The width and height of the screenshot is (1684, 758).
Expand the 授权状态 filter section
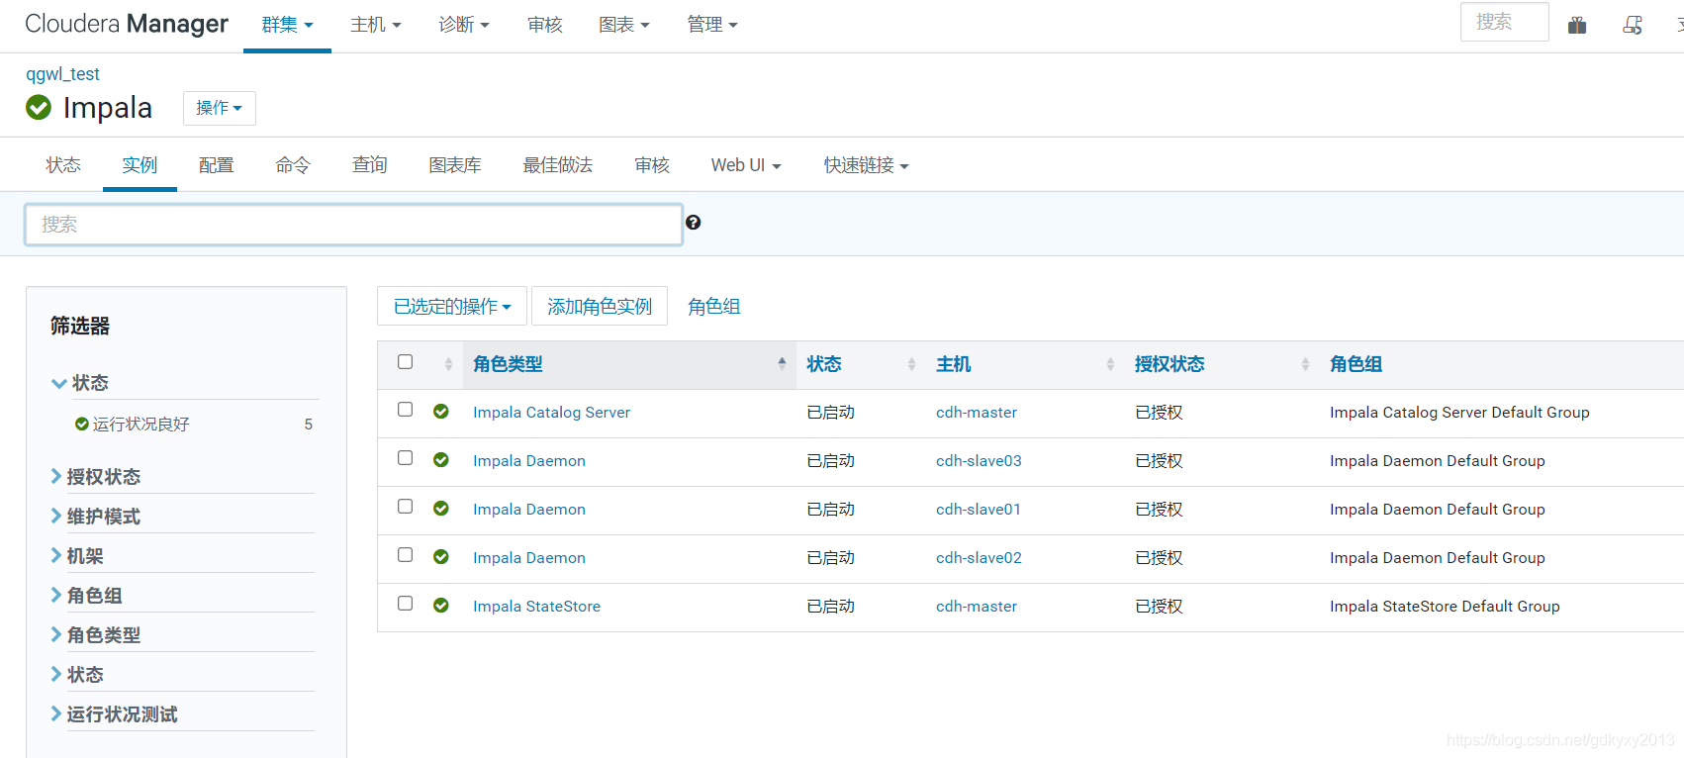96,476
